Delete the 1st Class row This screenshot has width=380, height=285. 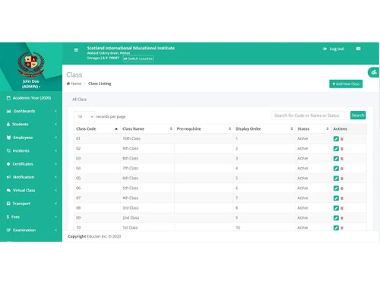point(342,228)
